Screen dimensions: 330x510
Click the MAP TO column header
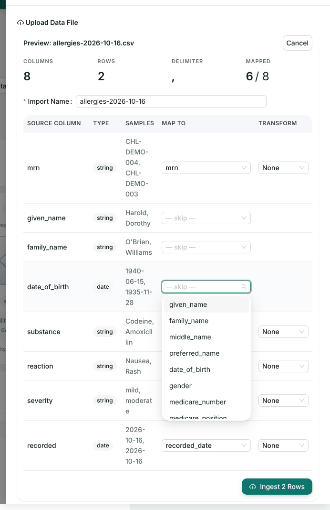coord(174,123)
